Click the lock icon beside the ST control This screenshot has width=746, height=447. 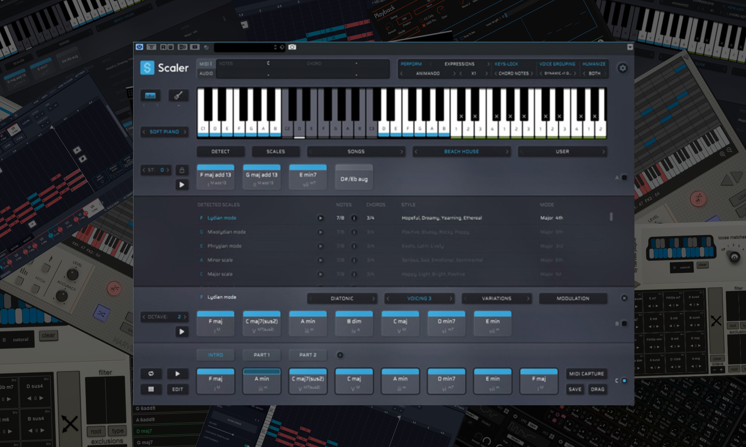point(182,170)
